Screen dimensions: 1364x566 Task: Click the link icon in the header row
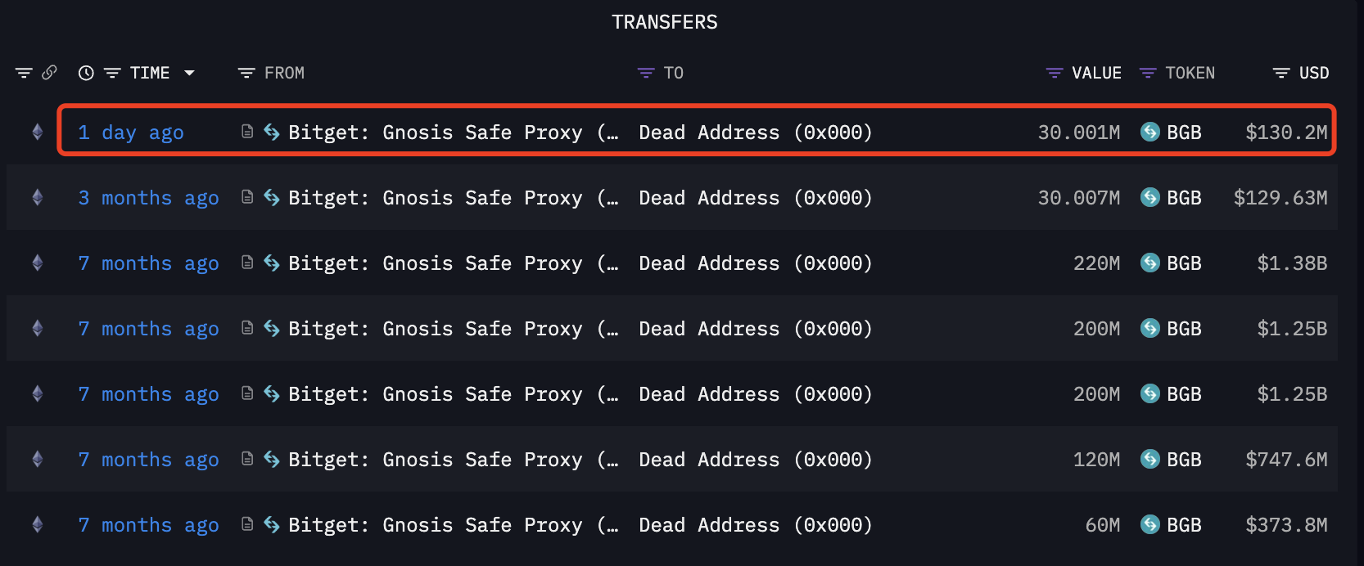[x=49, y=72]
